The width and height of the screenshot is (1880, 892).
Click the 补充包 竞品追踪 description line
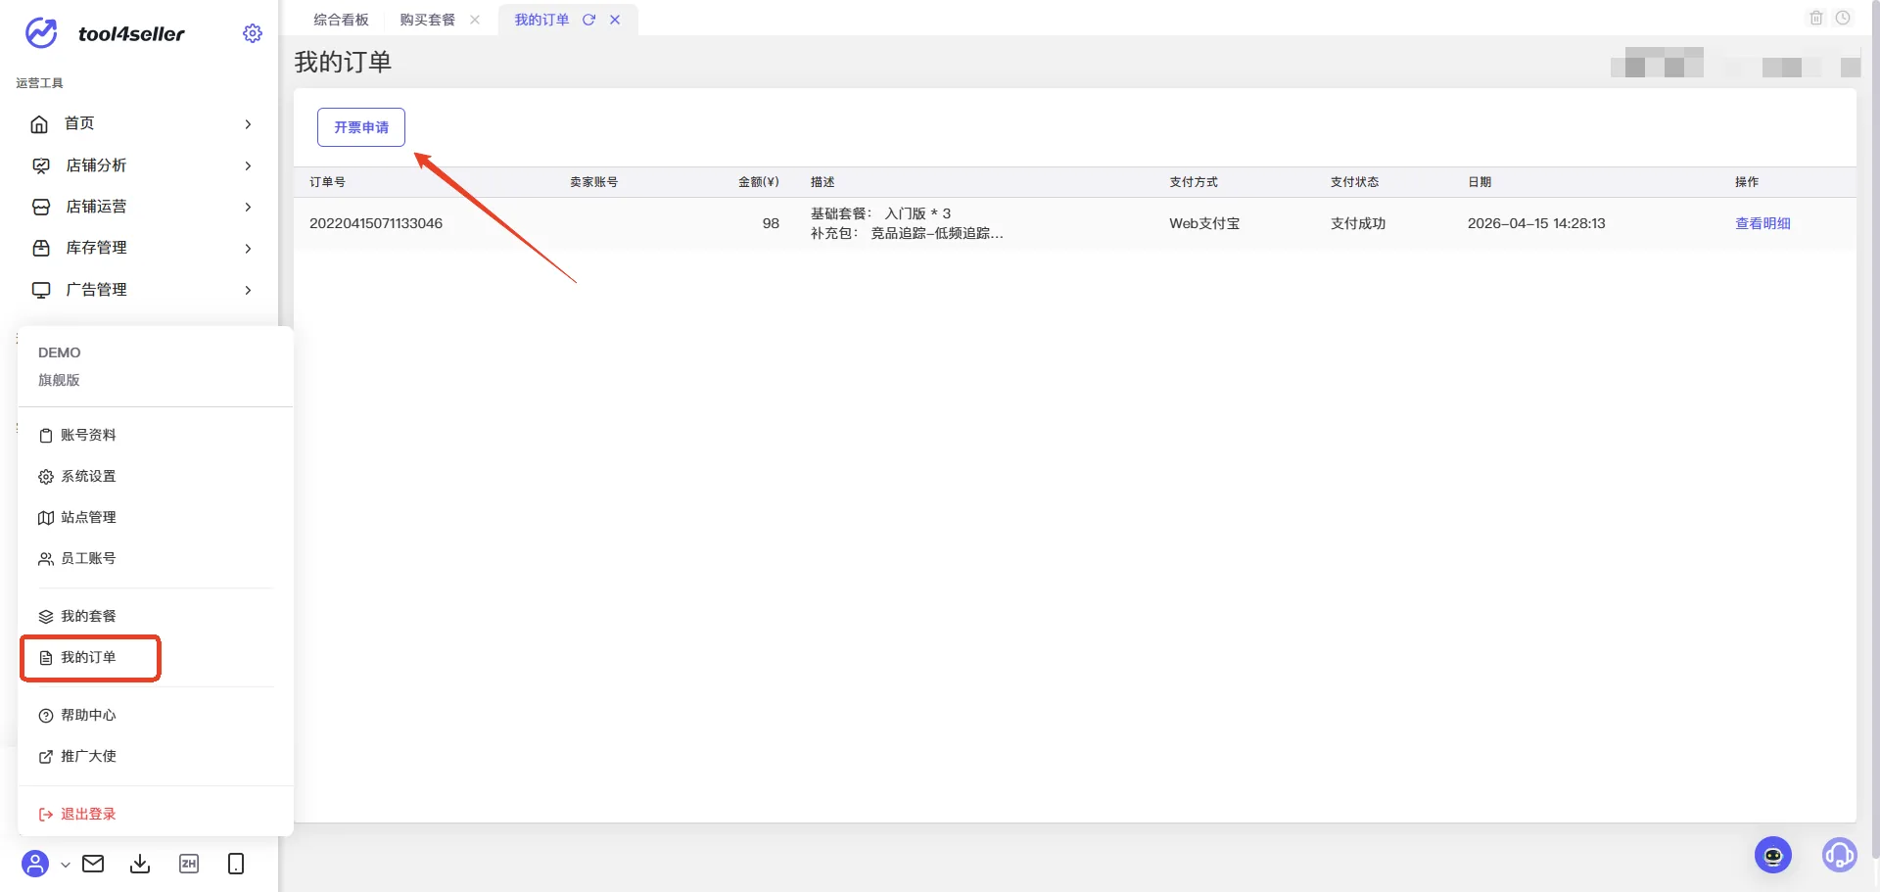pyautogui.click(x=907, y=233)
